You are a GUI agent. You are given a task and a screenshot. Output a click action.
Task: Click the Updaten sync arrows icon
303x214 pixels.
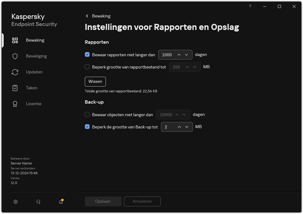(x=15, y=72)
